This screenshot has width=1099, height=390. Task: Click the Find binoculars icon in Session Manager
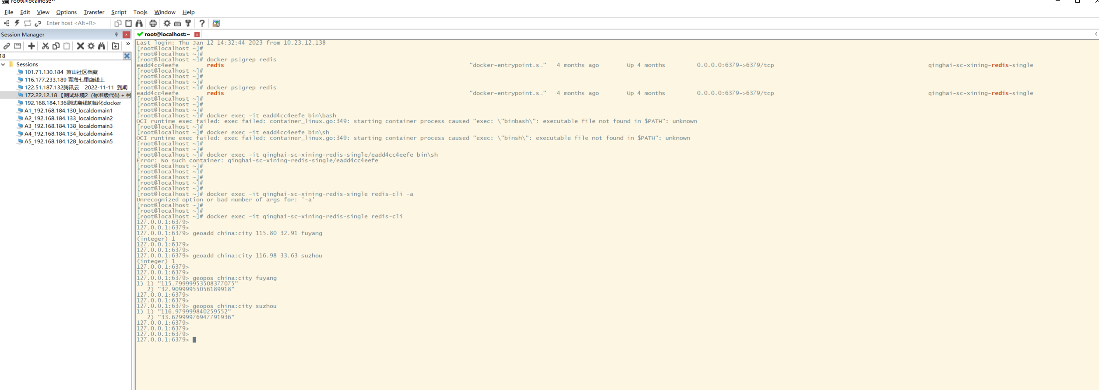pos(102,46)
